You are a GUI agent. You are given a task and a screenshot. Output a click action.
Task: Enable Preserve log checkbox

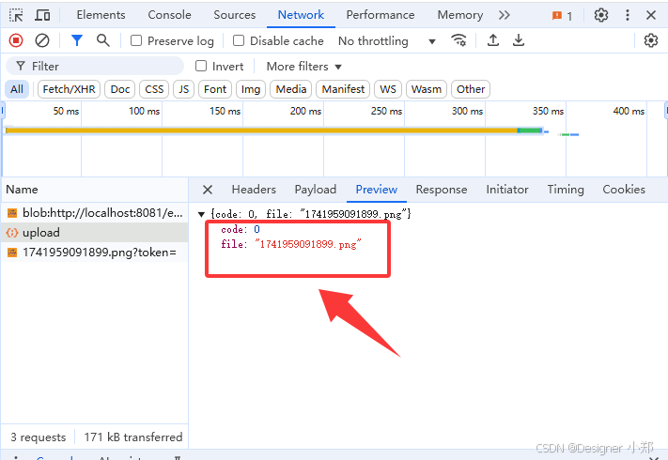[136, 41]
